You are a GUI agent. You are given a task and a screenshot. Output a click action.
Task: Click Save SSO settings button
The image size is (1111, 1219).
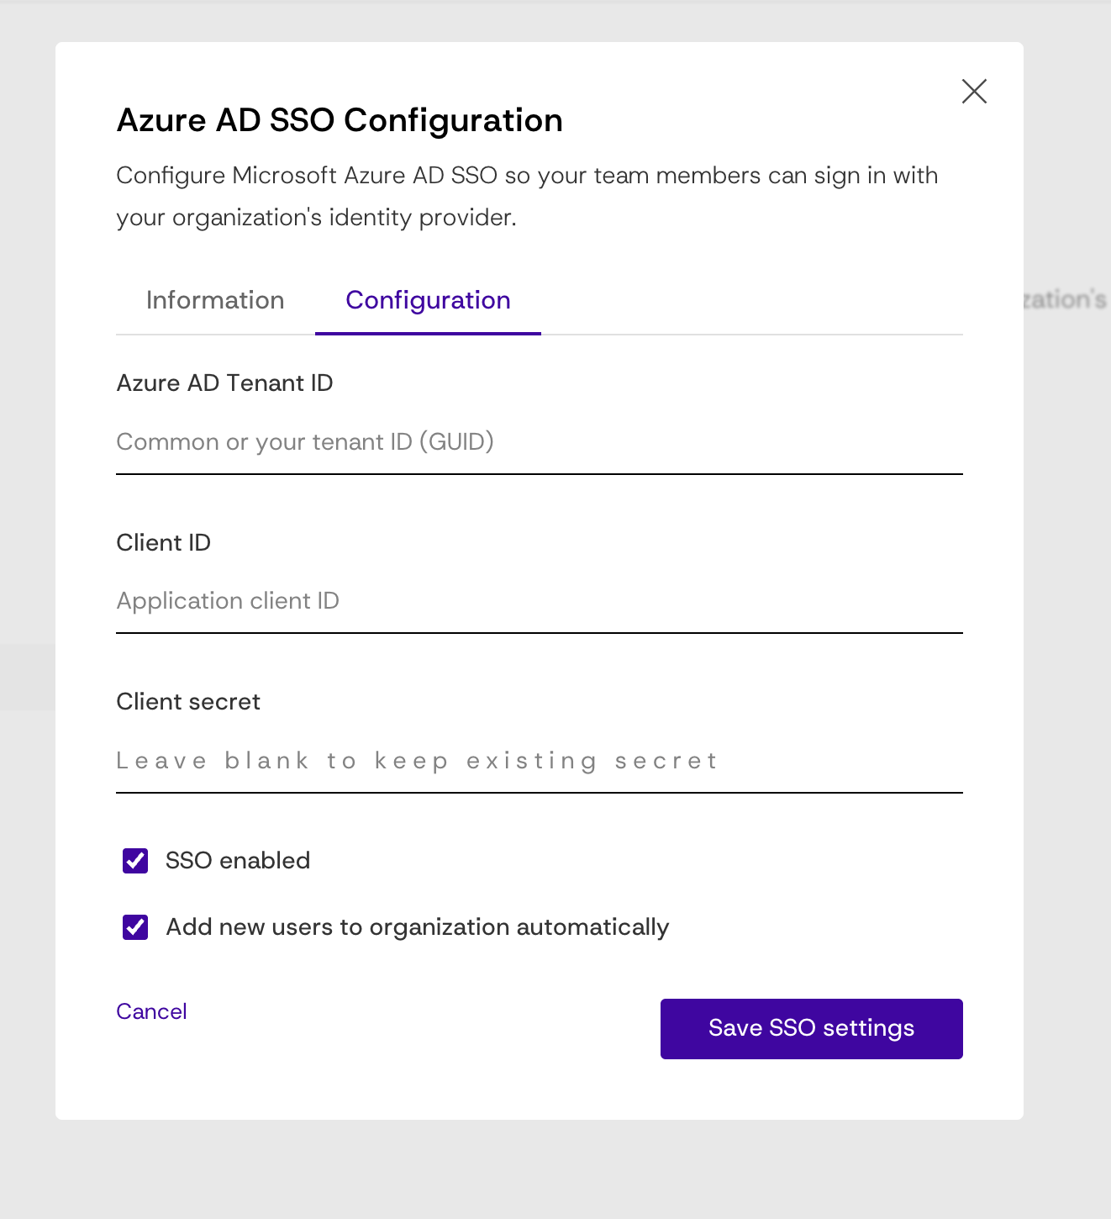pos(812,1029)
